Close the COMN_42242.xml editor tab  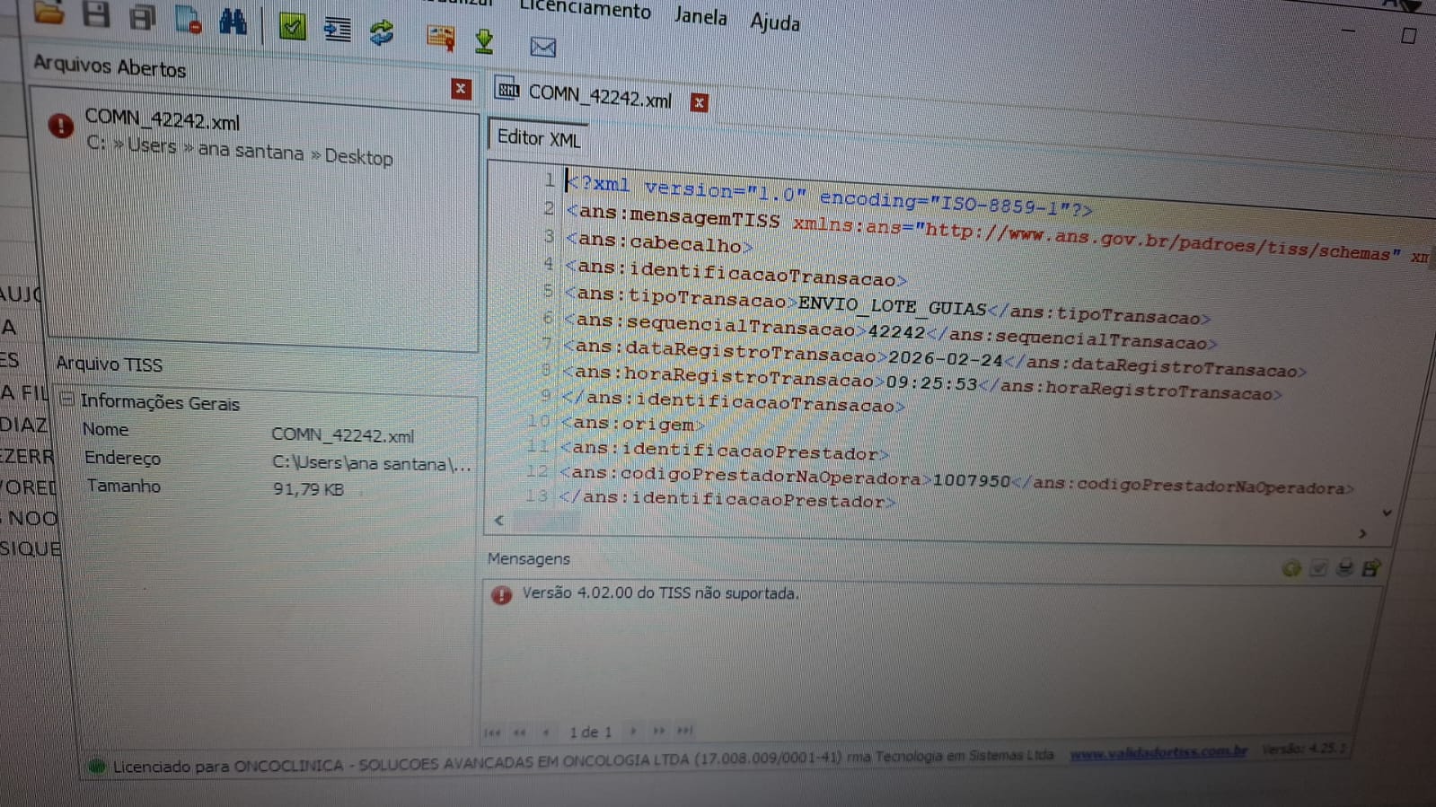(x=699, y=103)
